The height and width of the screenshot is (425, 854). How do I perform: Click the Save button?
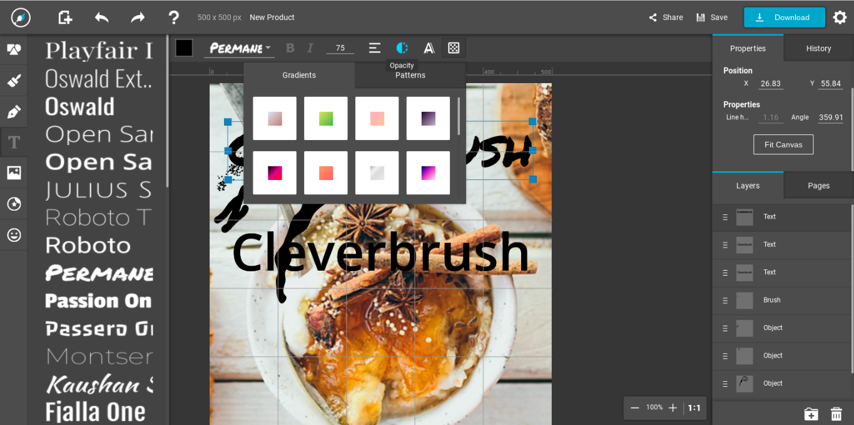(712, 17)
